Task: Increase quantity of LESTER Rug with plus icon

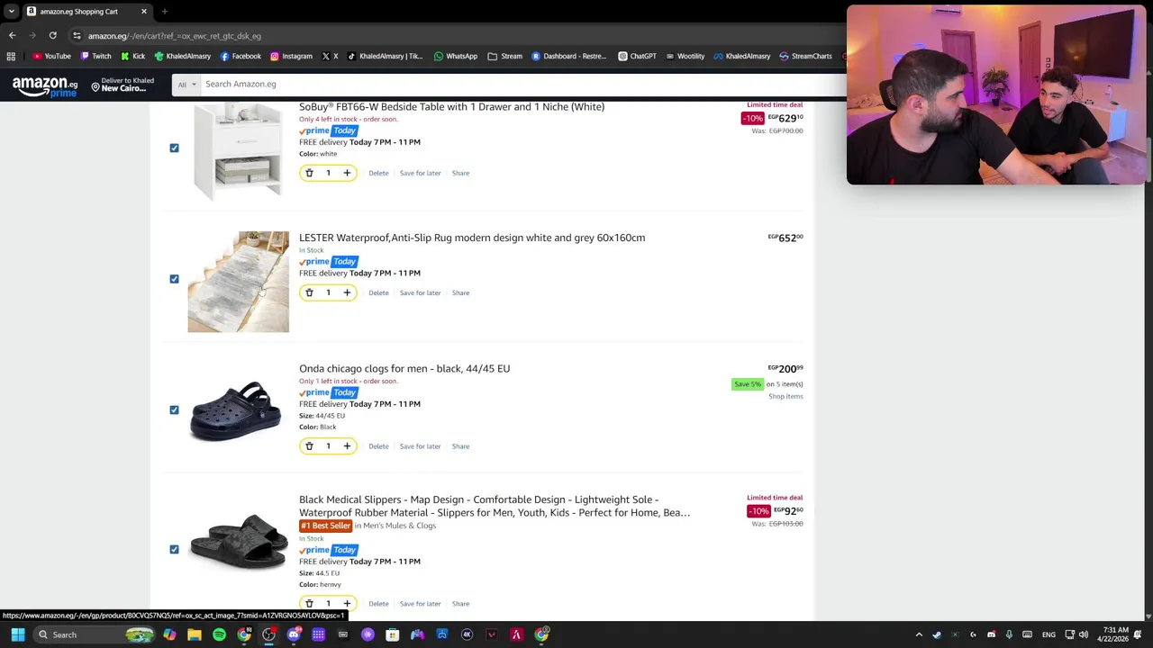Action: 347,292
